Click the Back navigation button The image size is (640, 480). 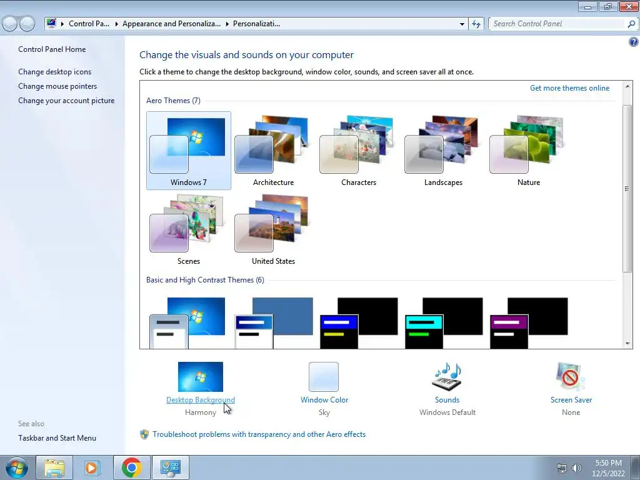(x=10, y=24)
